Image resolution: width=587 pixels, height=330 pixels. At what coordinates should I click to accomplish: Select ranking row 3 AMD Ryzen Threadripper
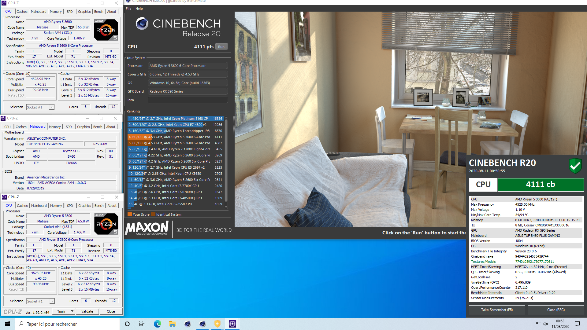(175, 131)
